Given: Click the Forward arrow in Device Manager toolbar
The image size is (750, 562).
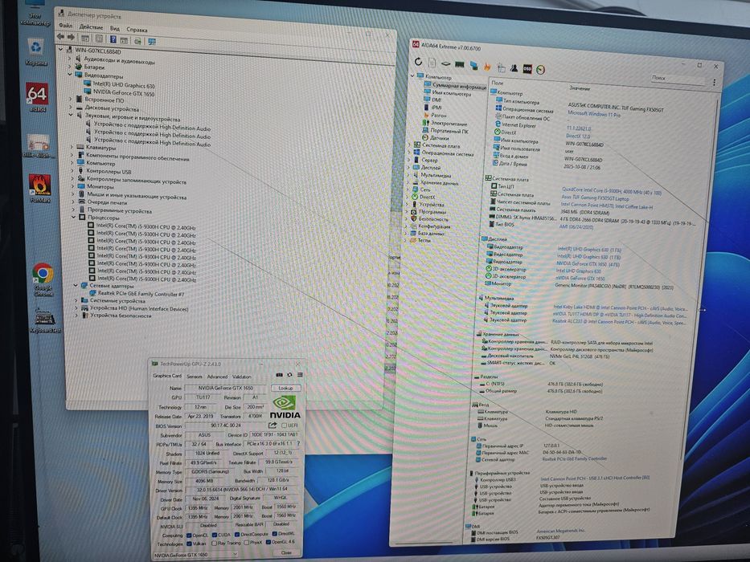Looking at the screenshot, I should pos(71,37).
